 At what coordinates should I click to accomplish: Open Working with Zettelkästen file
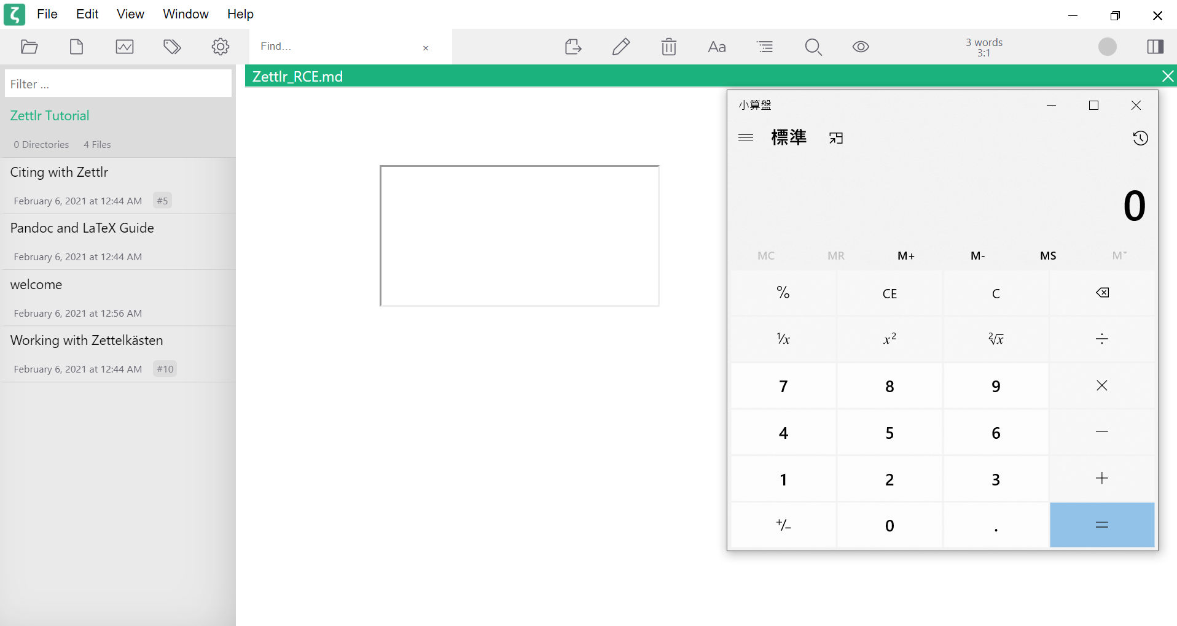118,354
